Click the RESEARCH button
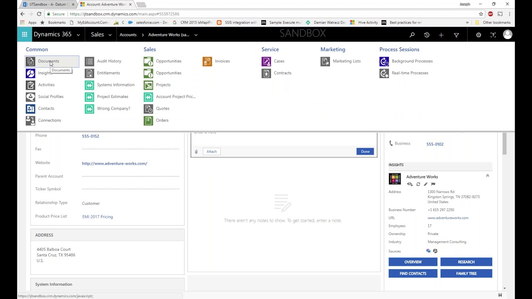The image size is (532, 299). (466, 262)
